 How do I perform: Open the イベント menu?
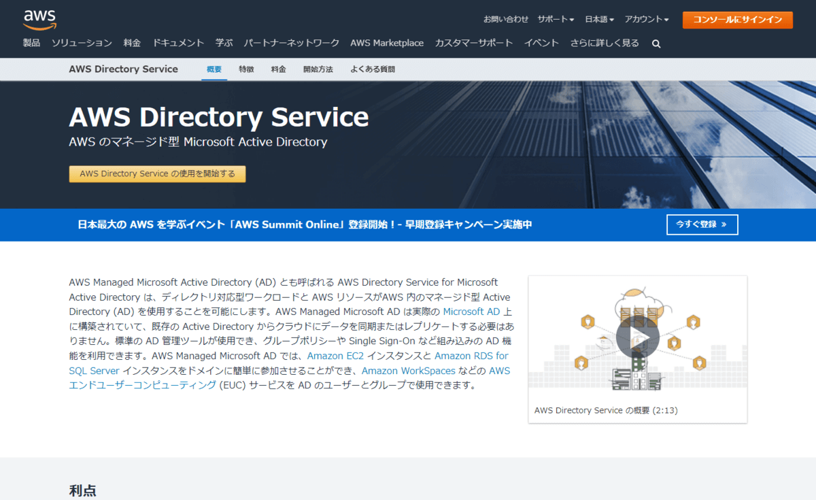pyautogui.click(x=541, y=43)
